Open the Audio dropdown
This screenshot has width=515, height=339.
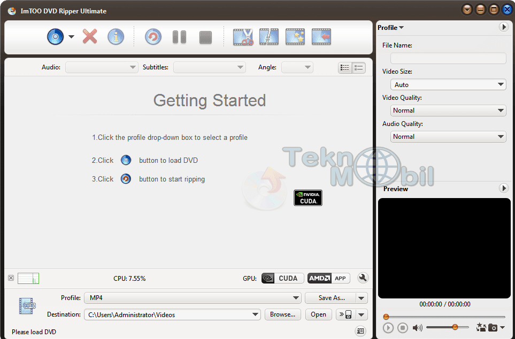(x=102, y=67)
